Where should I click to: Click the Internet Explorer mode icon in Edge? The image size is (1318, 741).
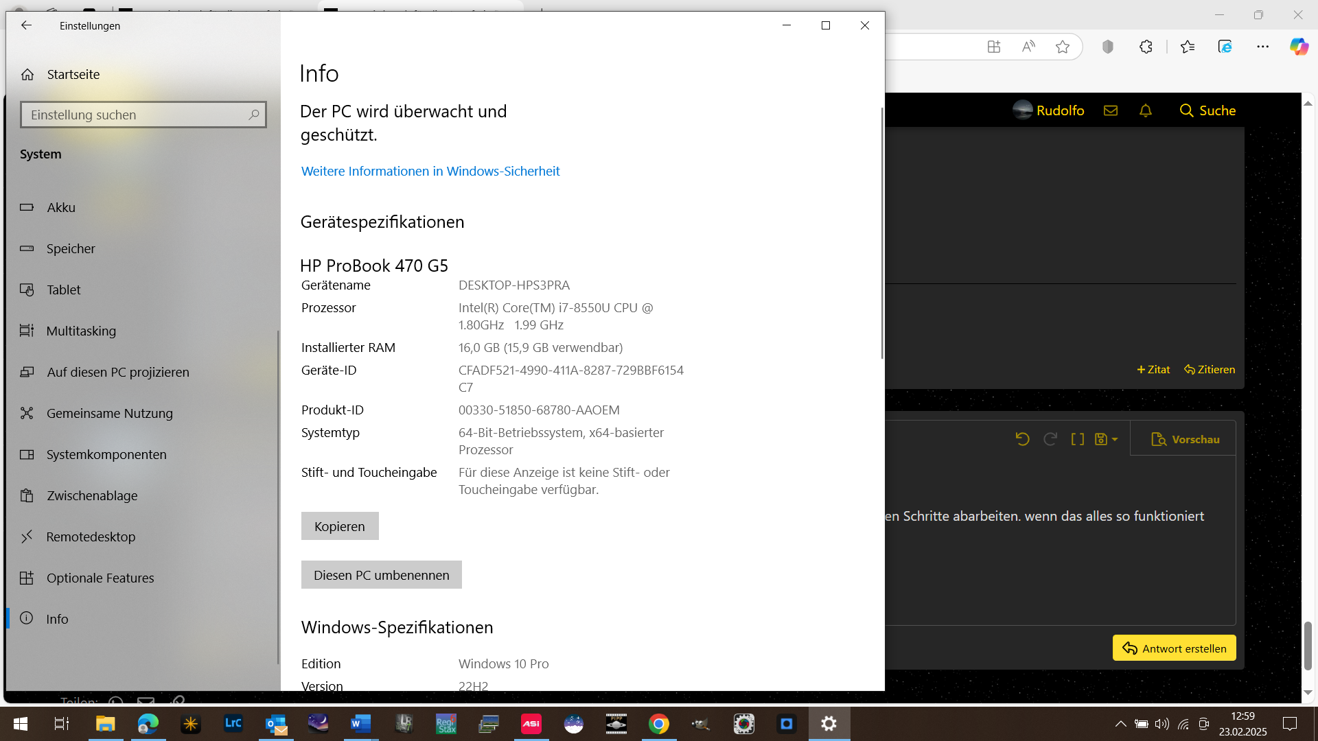pos(1225,47)
